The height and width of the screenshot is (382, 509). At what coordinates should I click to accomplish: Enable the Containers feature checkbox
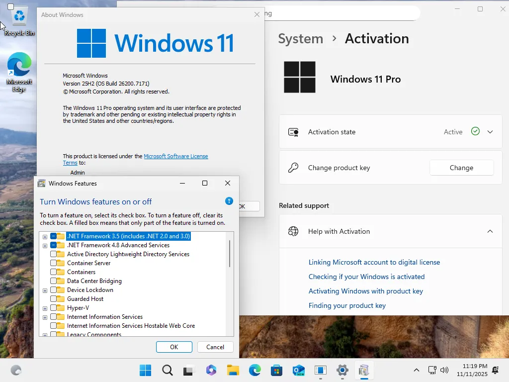53,272
